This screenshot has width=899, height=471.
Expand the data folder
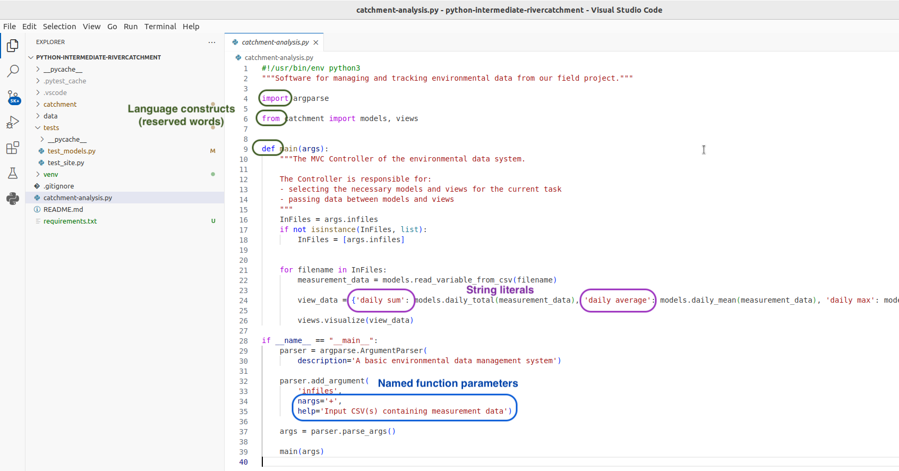(38, 116)
